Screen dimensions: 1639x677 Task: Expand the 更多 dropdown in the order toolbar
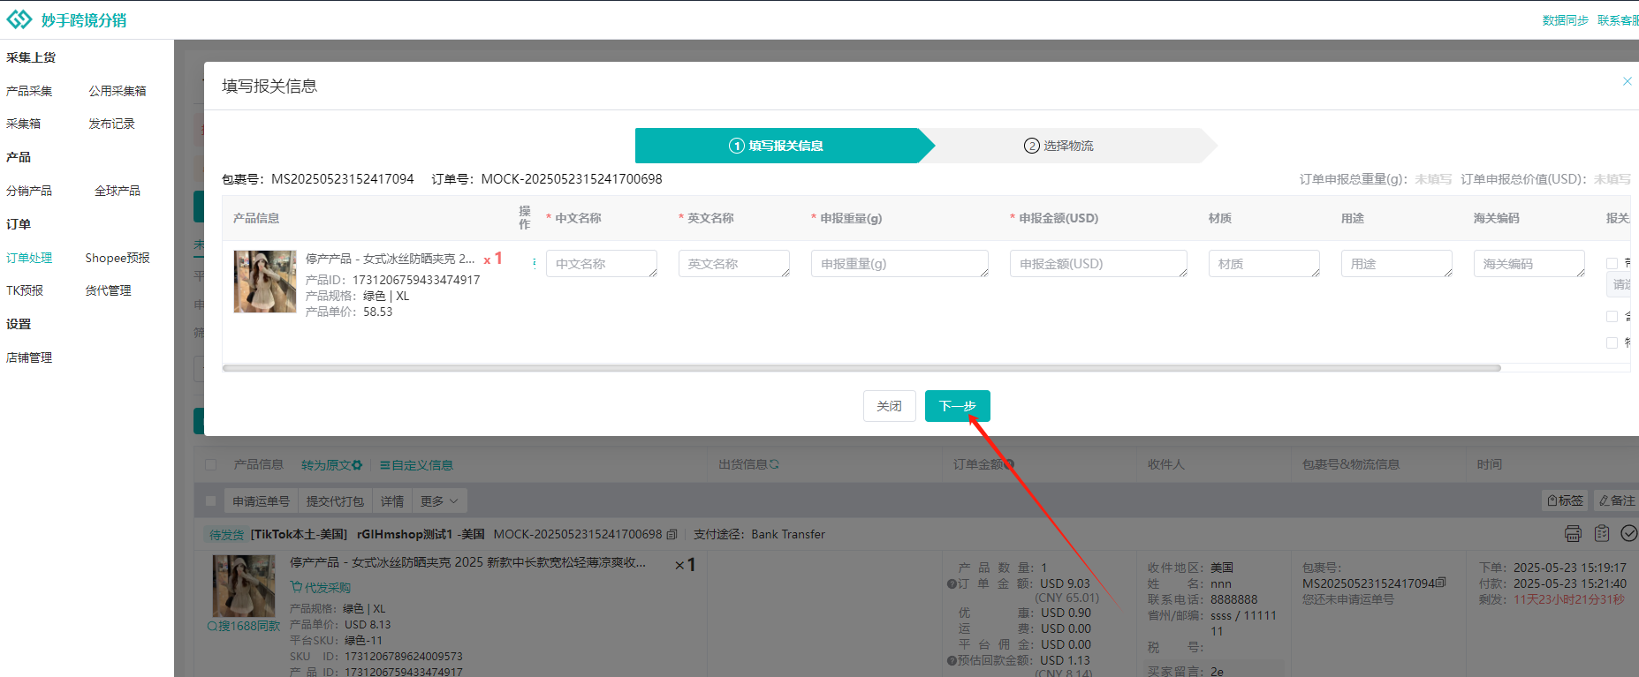[439, 500]
